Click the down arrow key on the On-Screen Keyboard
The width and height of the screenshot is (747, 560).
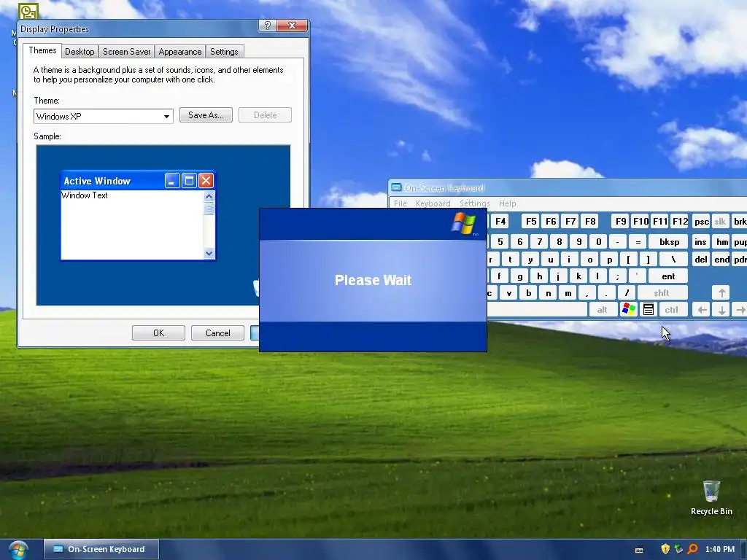click(721, 309)
